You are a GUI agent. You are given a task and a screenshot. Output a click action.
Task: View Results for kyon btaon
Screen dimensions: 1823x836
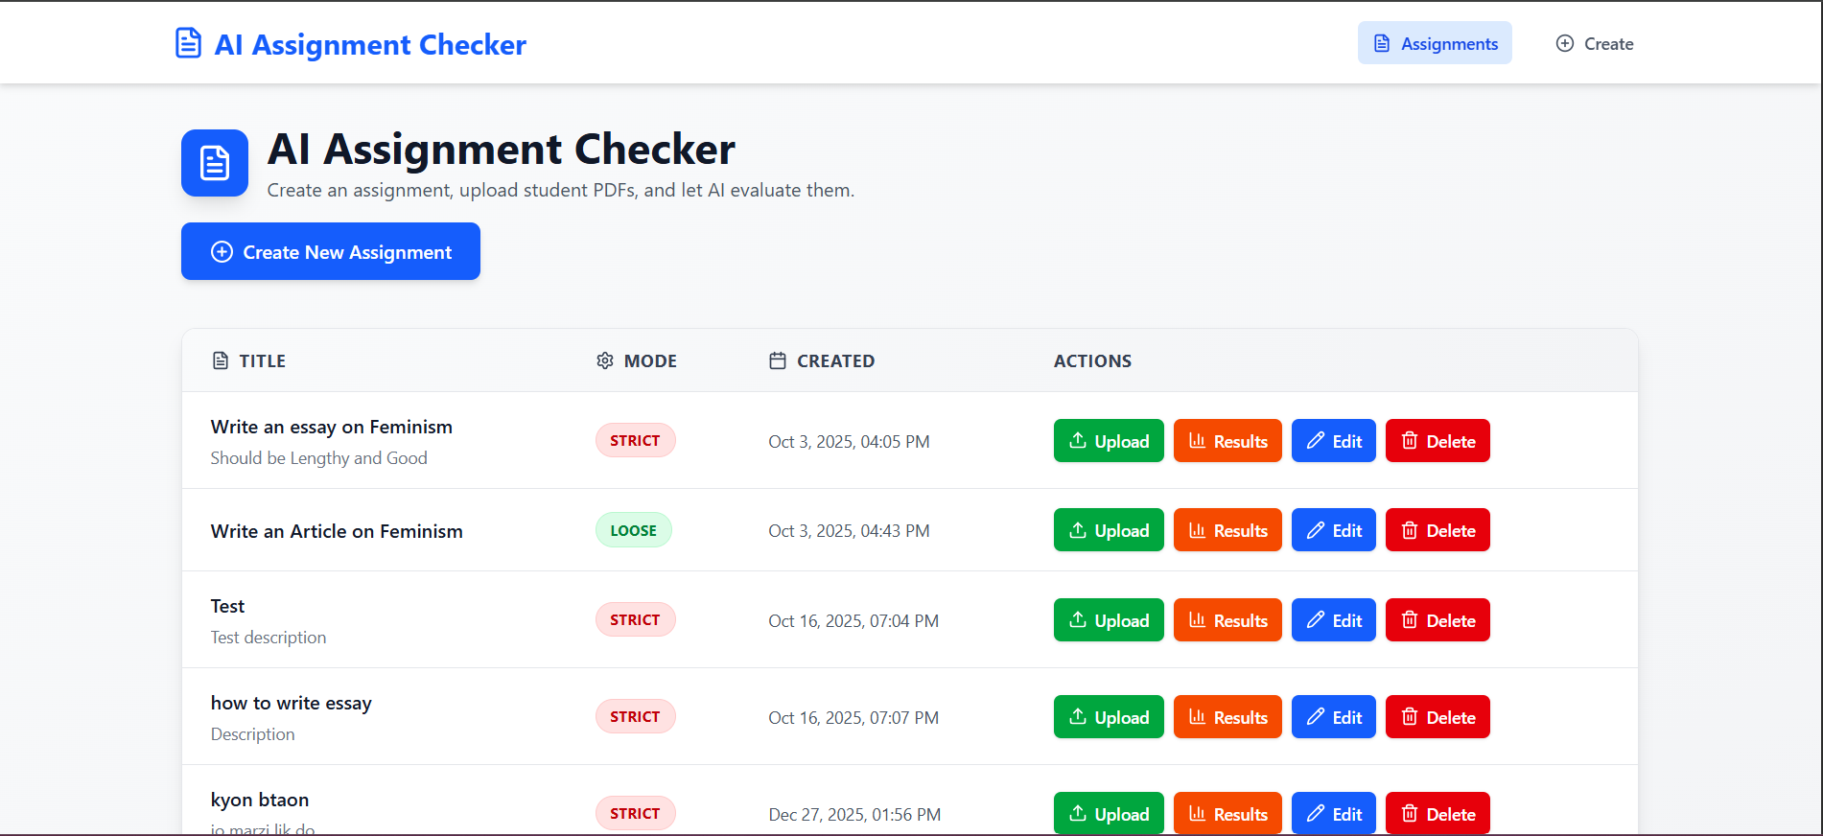click(1227, 813)
